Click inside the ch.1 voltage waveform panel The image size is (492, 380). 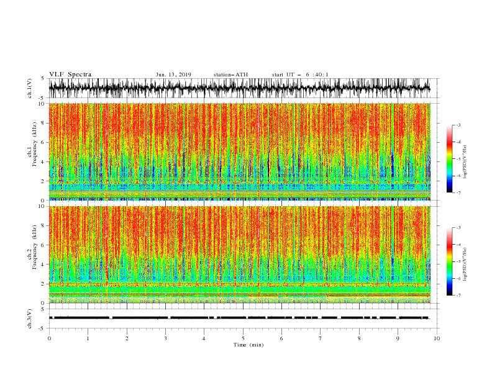[244, 88]
